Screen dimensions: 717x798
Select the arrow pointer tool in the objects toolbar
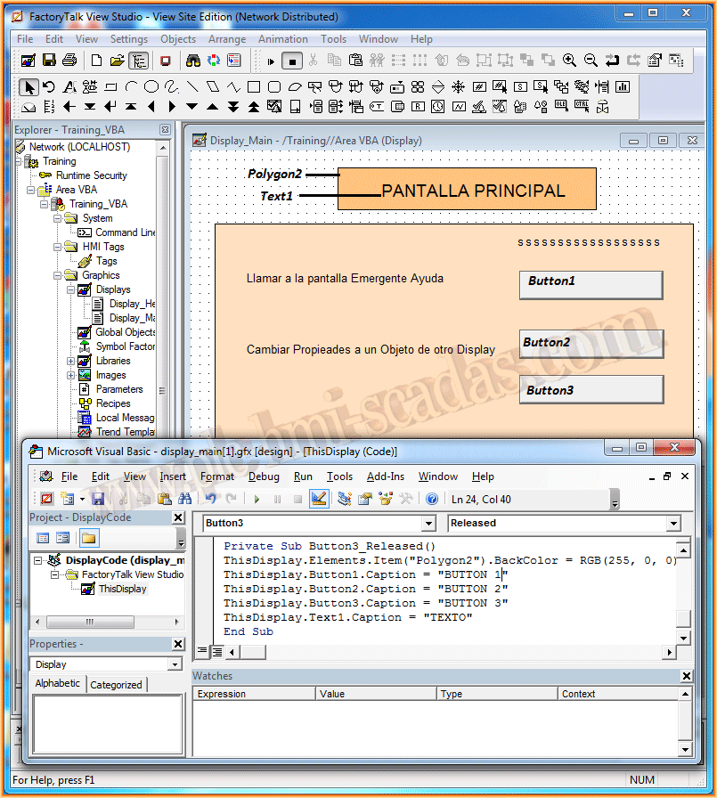(29, 86)
